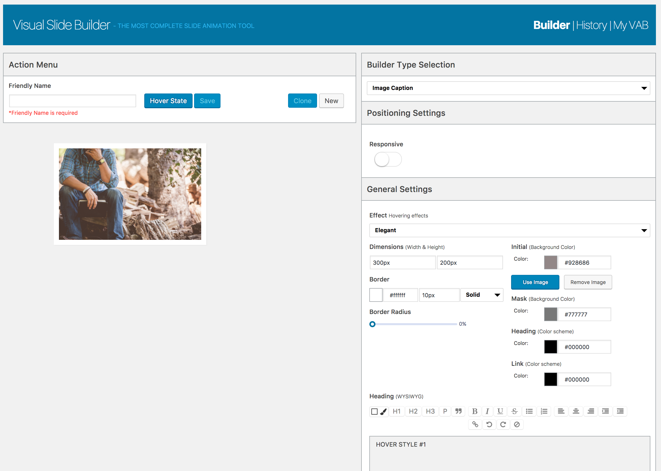Insert a link with chain icon
Image resolution: width=661 pixels, height=471 pixels.
[475, 425]
